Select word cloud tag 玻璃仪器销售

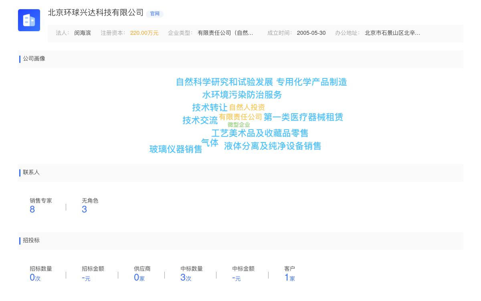click(x=176, y=149)
